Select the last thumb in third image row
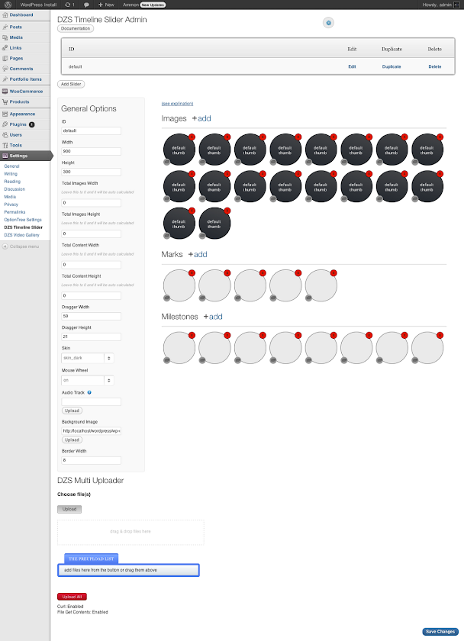 (214, 224)
